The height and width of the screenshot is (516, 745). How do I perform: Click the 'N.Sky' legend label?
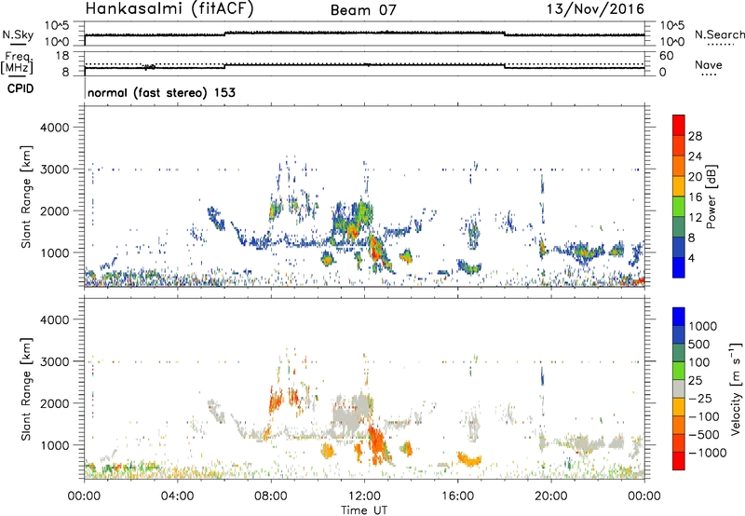click(18, 34)
